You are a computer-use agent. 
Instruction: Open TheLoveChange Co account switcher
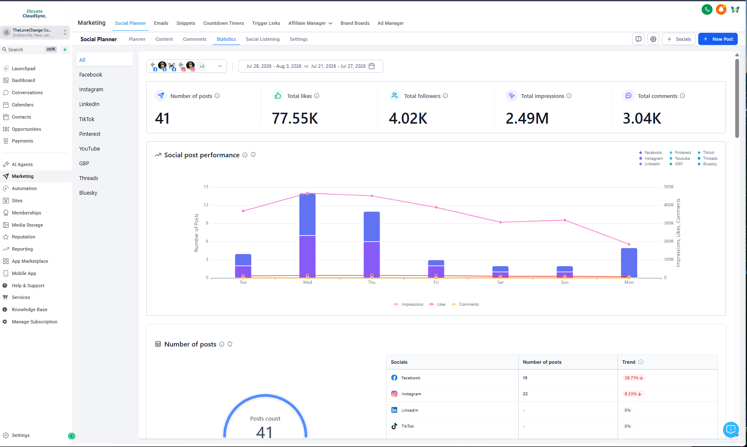click(x=35, y=32)
